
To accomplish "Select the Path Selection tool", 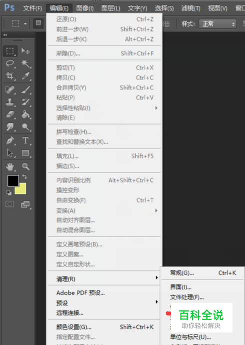I will [x=10, y=152].
